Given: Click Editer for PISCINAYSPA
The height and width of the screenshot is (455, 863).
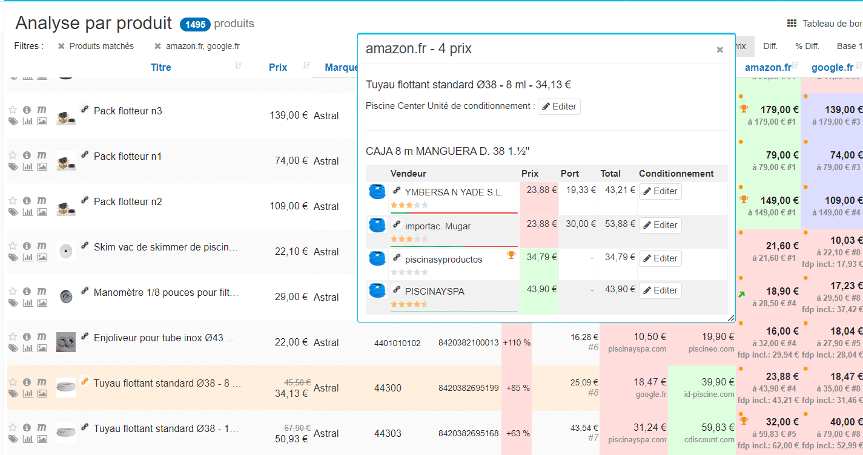Looking at the screenshot, I should (x=660, y=290).
